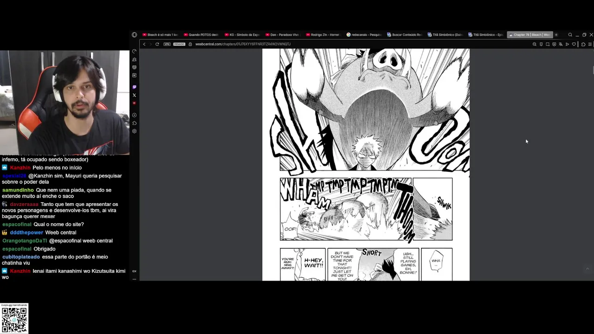Open the GX Mods icon in sidebar
594x334 pixels.
coord(135,67)
